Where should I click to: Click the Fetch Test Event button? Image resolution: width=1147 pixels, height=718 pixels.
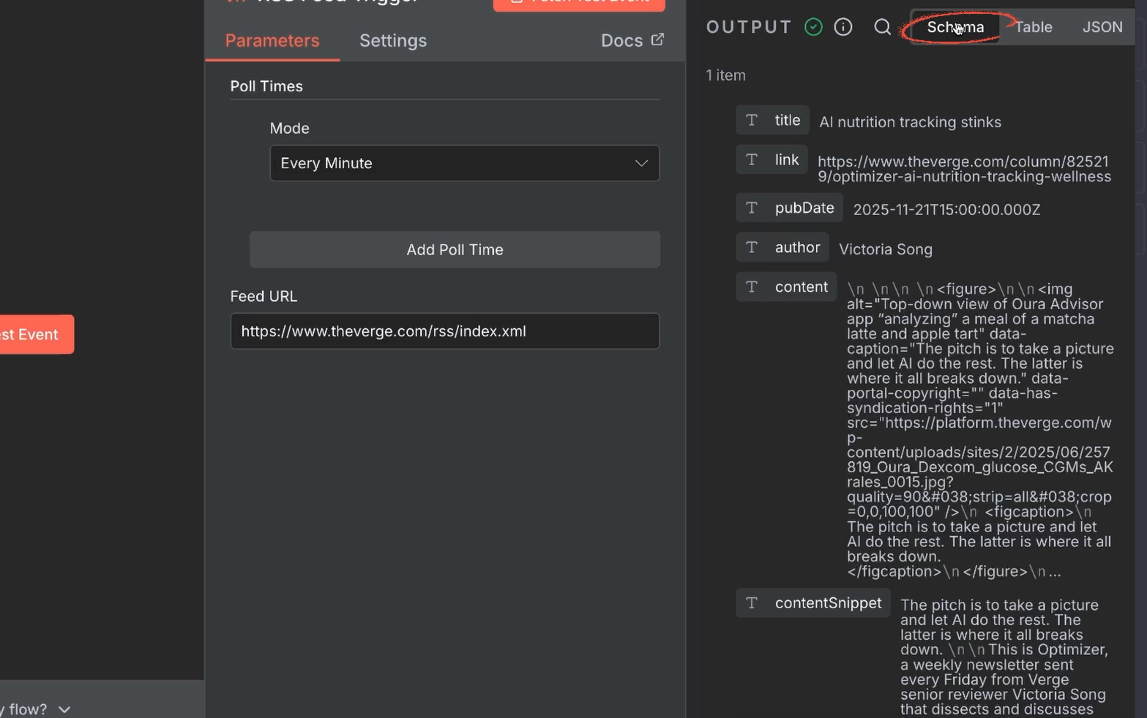[x=578, y=3]
